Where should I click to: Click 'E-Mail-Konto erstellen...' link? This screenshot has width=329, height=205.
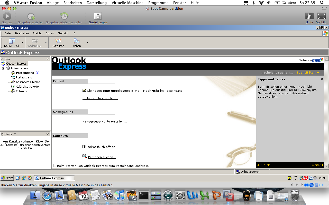pyautogui.click(x=100, y=98)
